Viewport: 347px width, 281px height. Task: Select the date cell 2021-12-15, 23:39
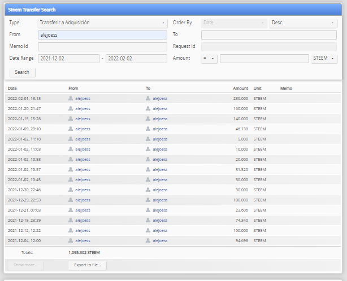[x=24, y=221]
